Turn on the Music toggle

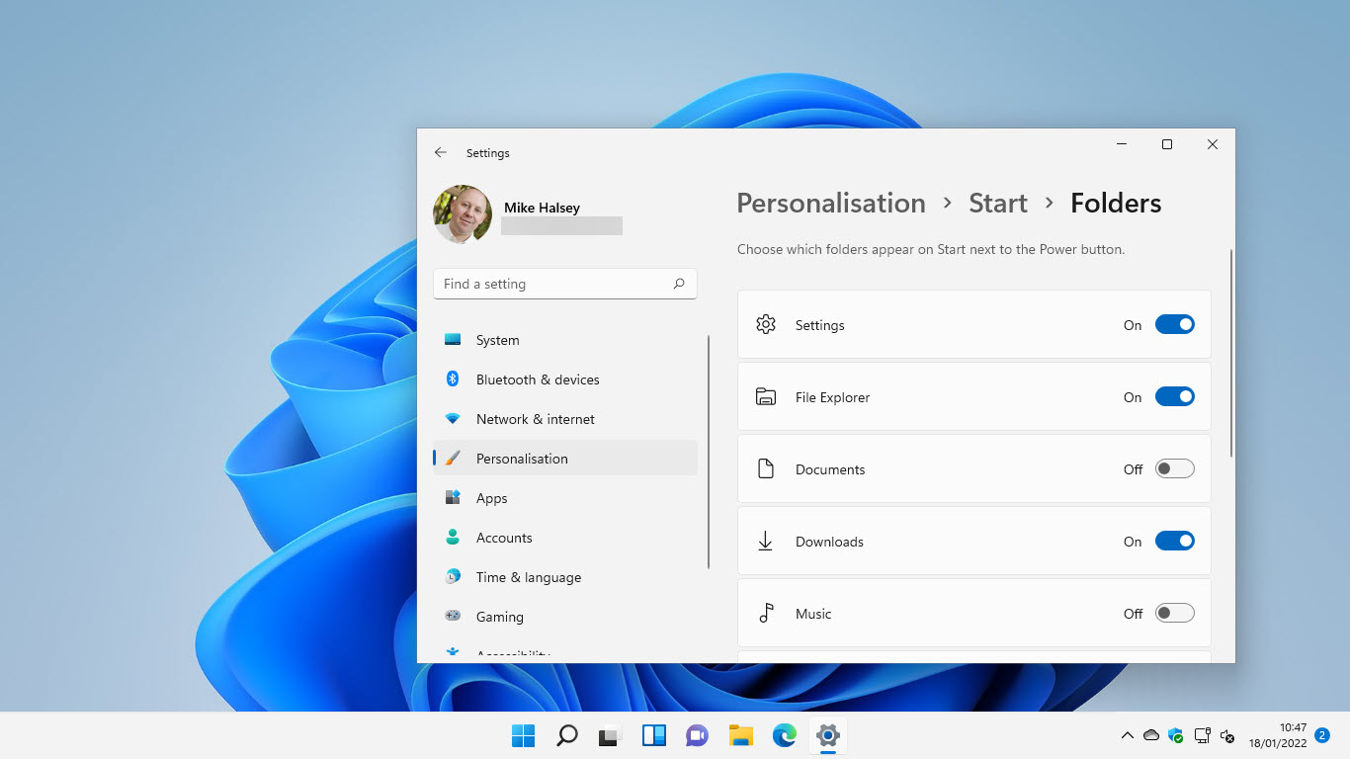coord(1175,613)
